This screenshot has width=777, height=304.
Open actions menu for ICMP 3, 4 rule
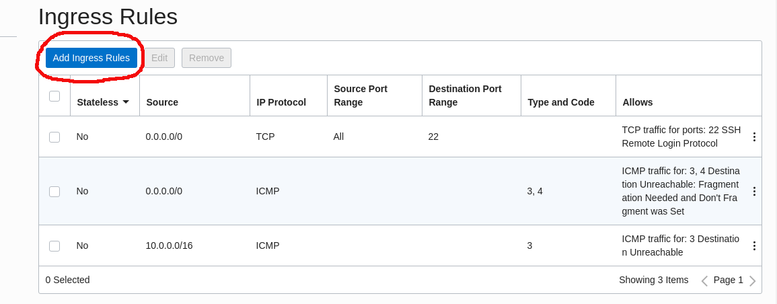pos(753,191)
